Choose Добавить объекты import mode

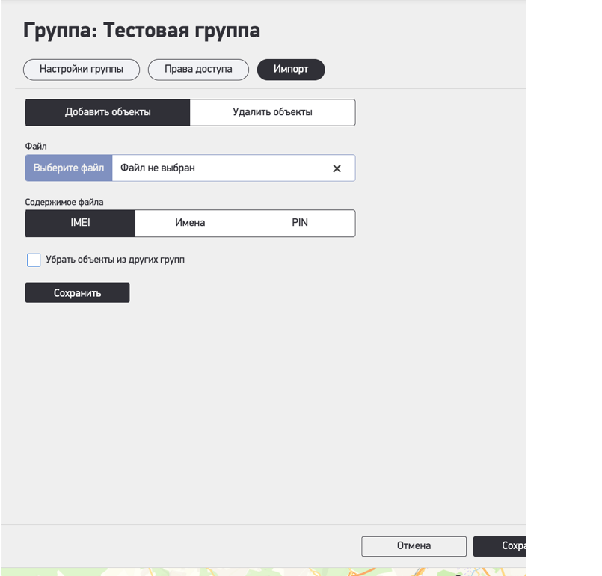[108, 113]
